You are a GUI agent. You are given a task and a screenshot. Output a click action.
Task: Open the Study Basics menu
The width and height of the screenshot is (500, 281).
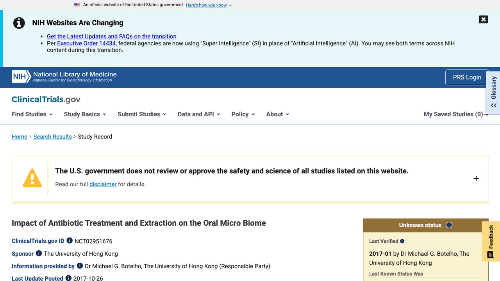[85, 114]
